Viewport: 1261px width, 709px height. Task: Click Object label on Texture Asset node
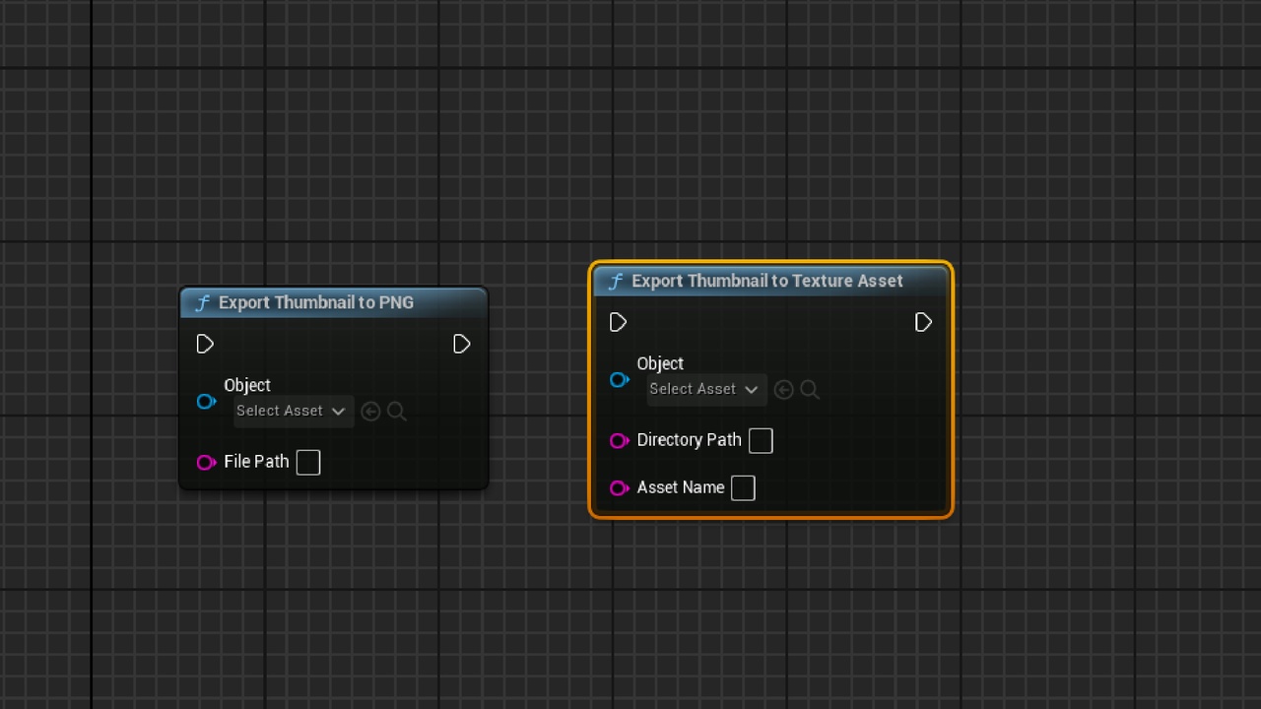click(x=660, y=363)
